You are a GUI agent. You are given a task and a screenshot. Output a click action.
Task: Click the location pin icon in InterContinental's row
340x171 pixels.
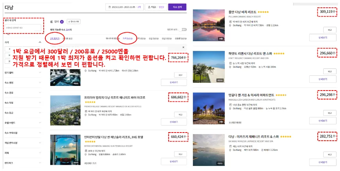click(x=86, y=154)
